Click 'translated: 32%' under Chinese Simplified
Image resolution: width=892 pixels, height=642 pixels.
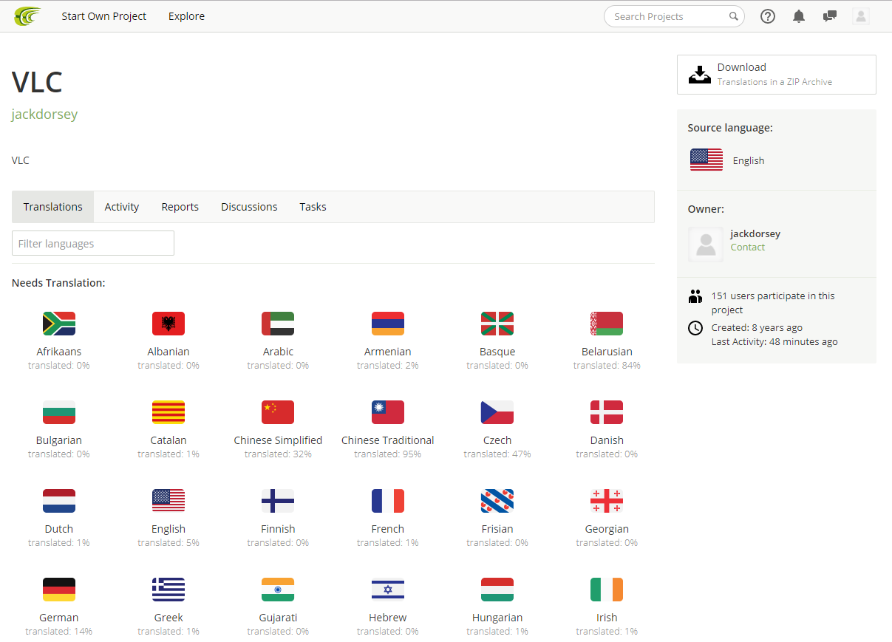(278, 454)
